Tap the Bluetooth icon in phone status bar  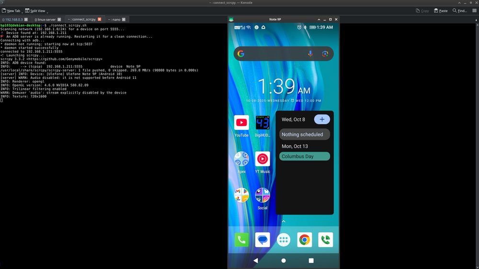point(305,27)
